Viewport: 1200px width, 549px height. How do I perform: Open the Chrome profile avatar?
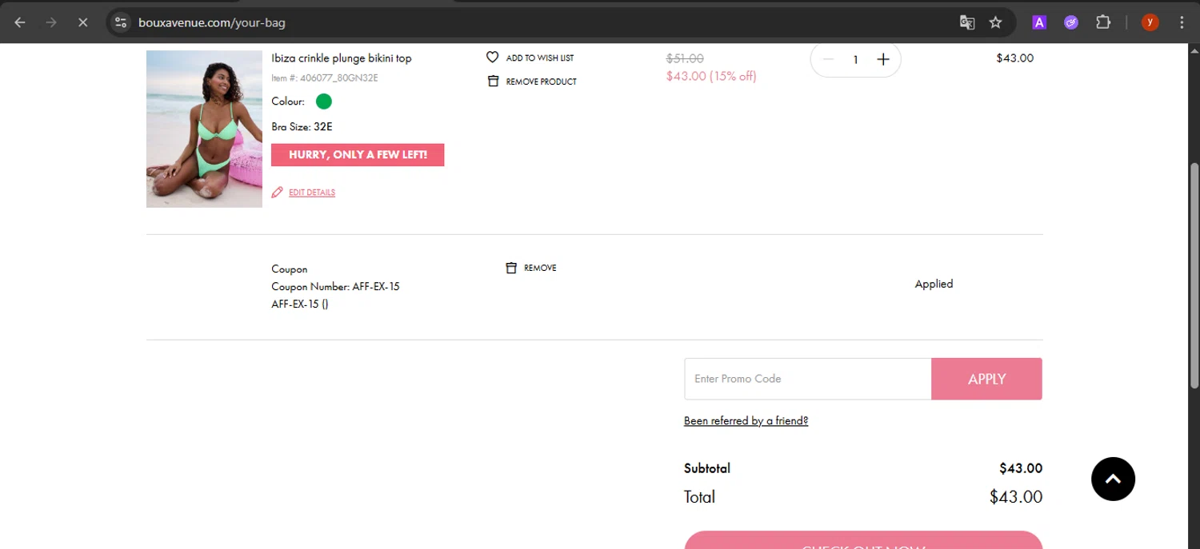(1150, 22)
